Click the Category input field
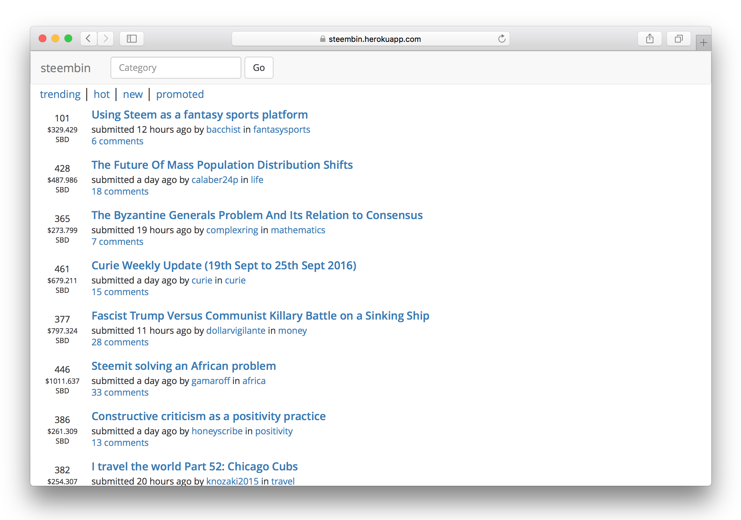The image size is (741, 520). click(x=176, y=68)
